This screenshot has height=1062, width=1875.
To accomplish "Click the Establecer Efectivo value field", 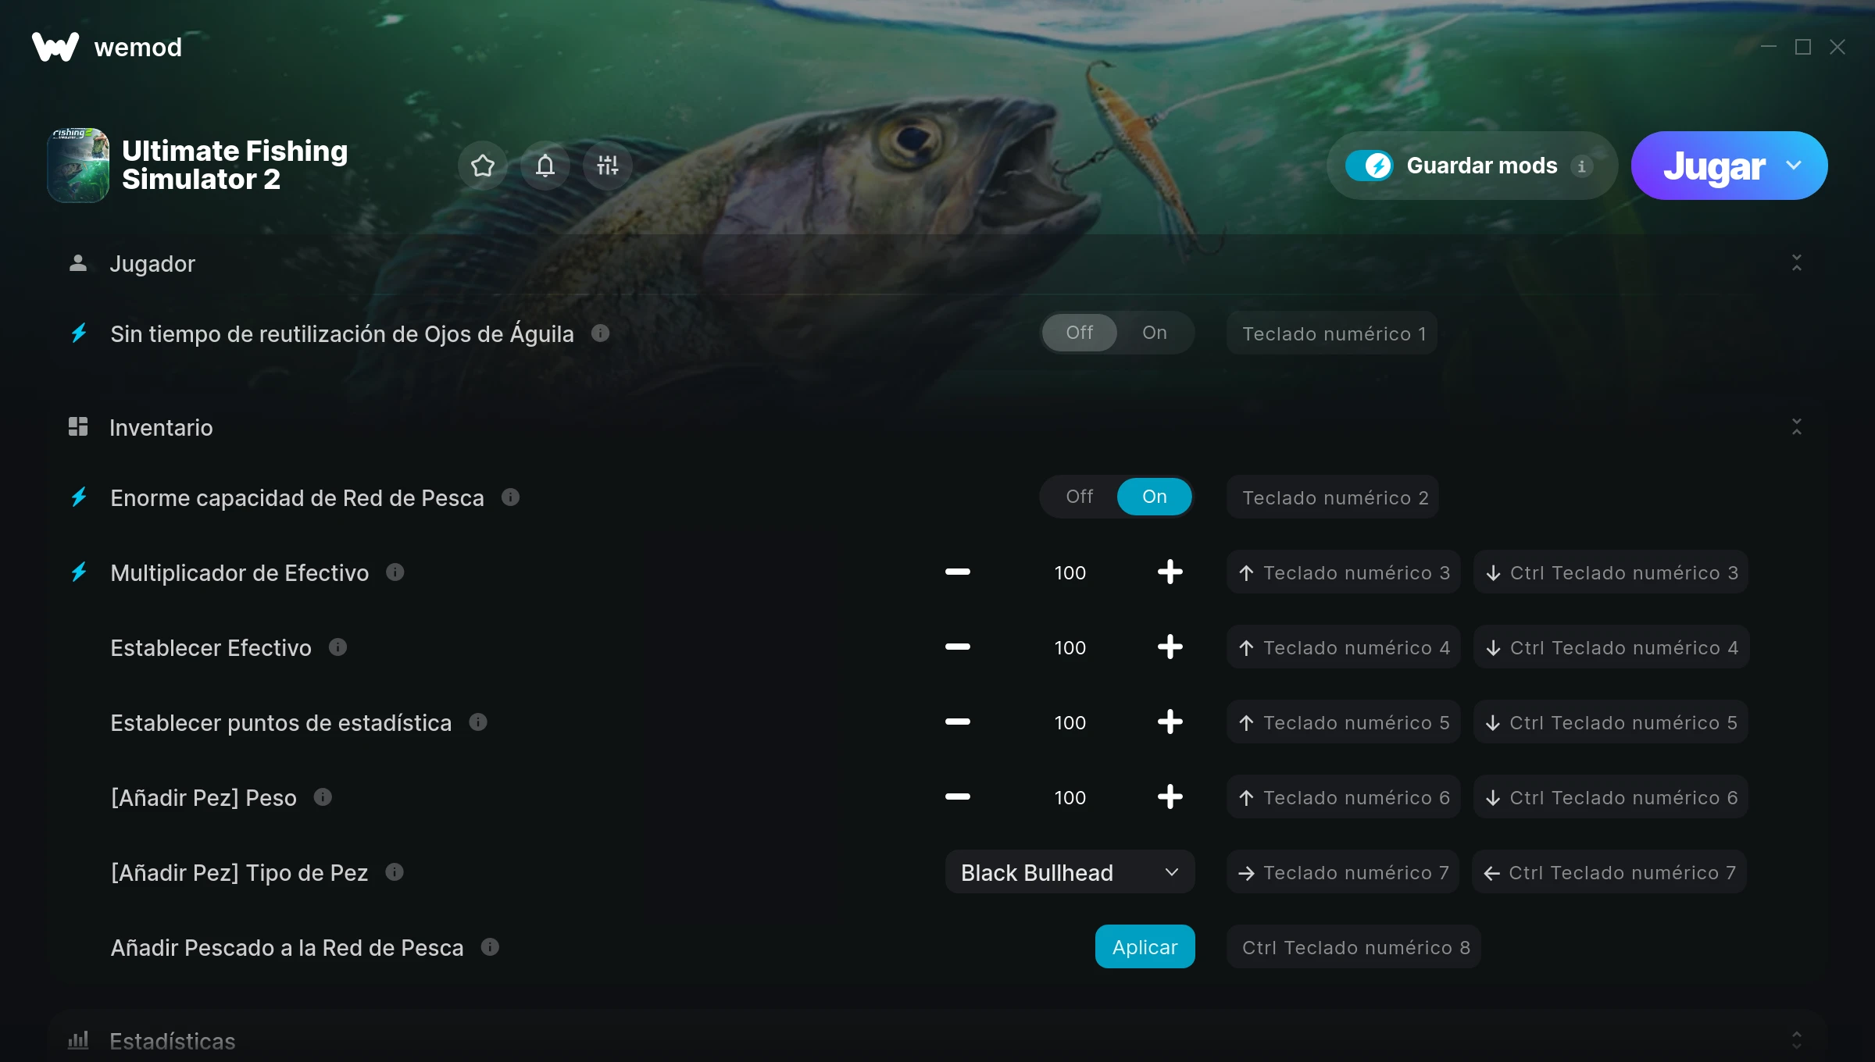I will (1070, 647).
